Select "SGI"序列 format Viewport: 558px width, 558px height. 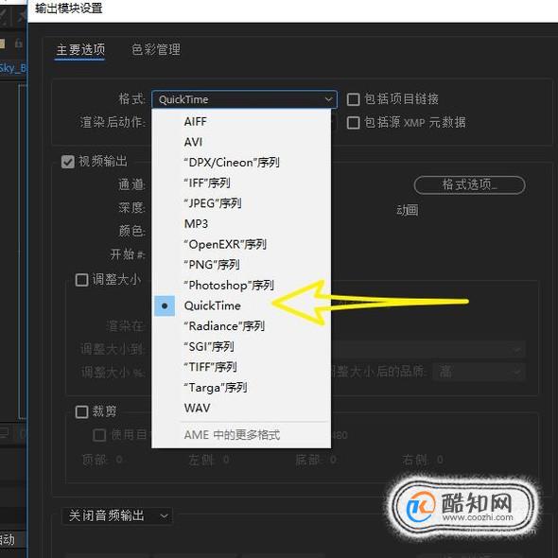(x=241, y=346)
